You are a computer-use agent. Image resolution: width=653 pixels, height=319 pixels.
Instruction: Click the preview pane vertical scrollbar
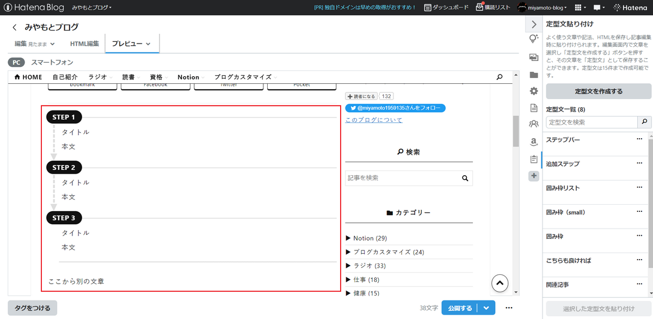(516, 131)
